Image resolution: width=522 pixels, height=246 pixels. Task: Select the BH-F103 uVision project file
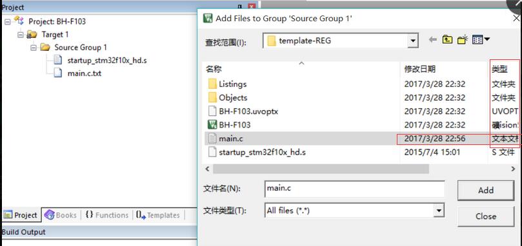point(235,125)
